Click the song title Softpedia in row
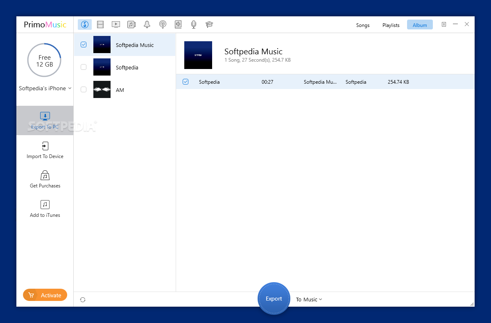The height and width of the screenshot is (323, 491). pyautogui.click(x=209, y=82)
